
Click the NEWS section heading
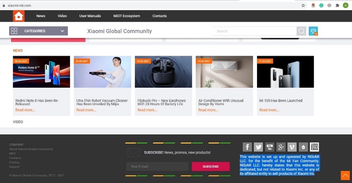(x=18, y=51)
